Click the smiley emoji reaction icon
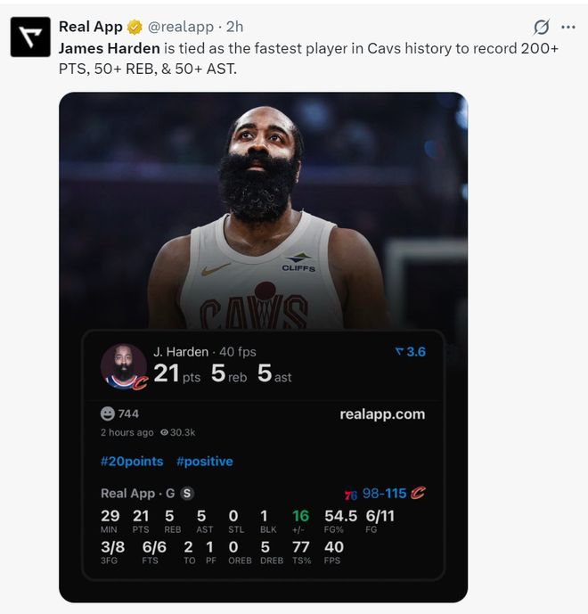This screenshot has height=614, width=588. point(108,413)
